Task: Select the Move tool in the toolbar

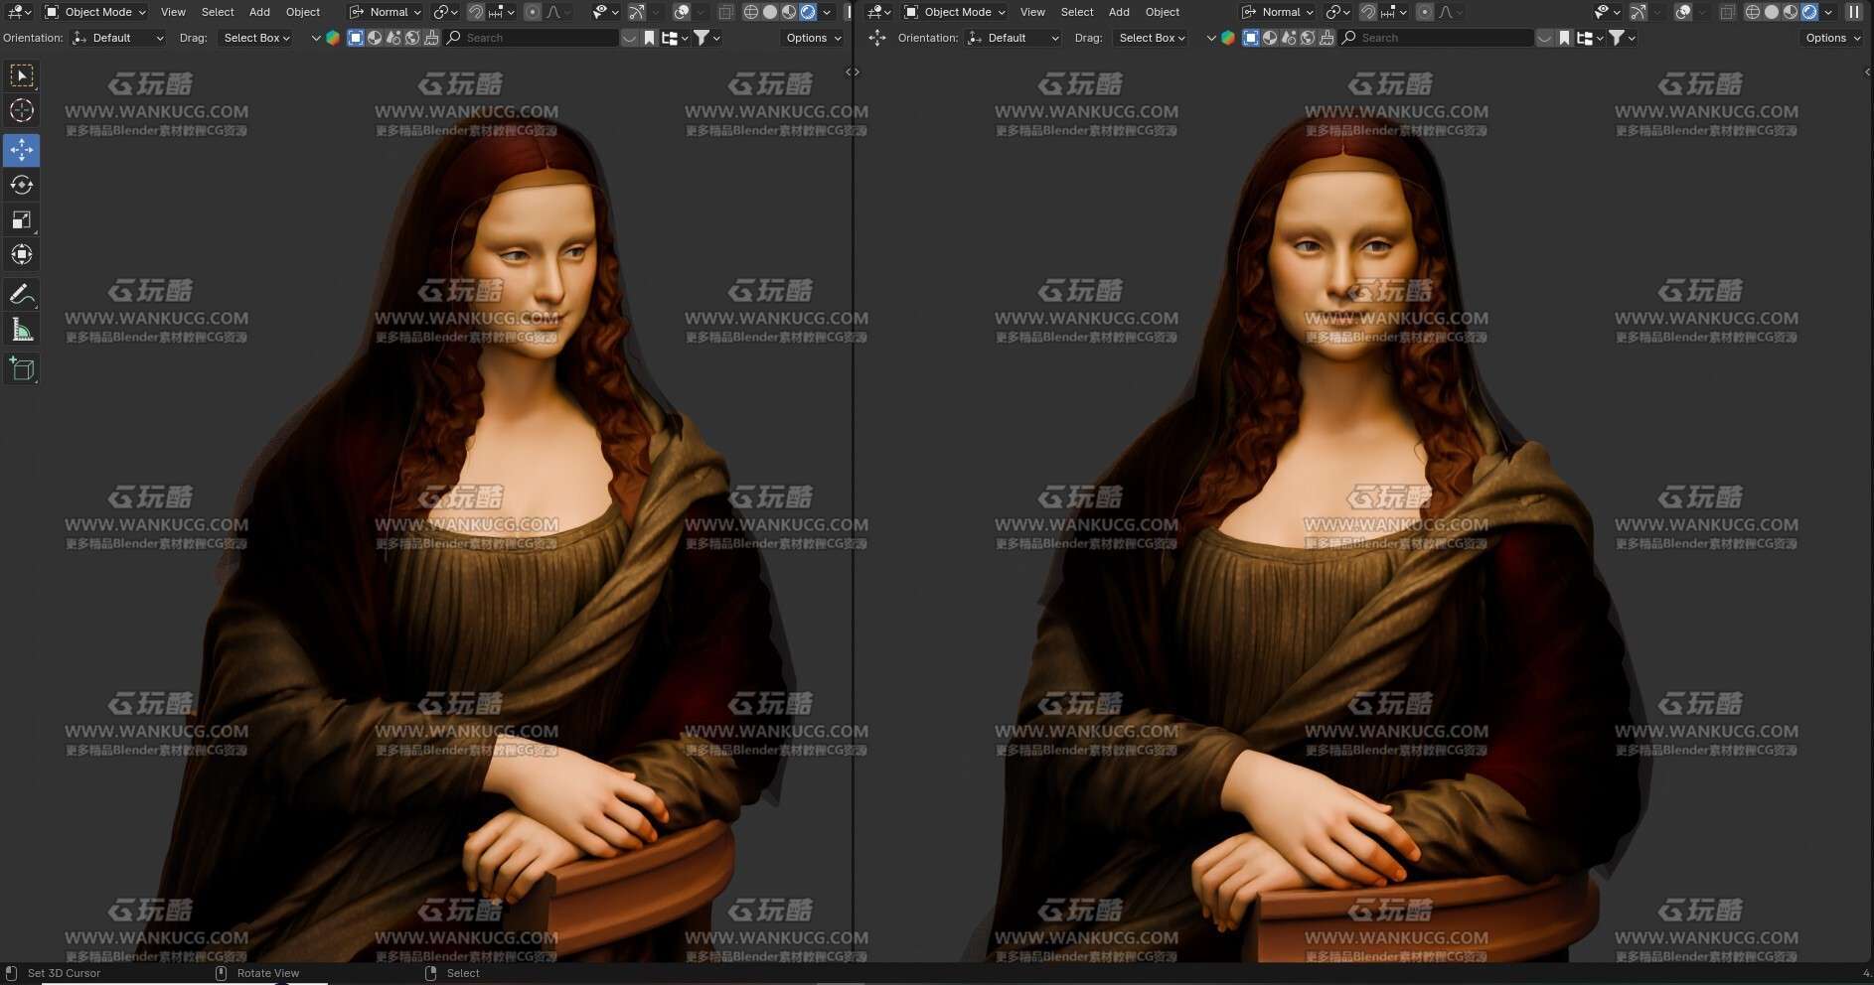Action: coord(21,150)
